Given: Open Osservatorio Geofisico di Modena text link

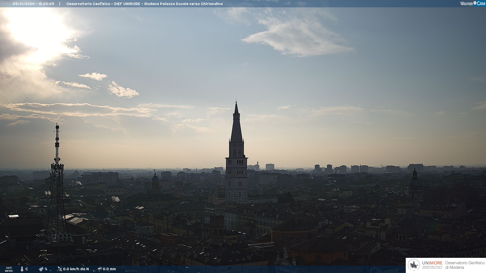Looking at the screenshot, I should point(465,265).
